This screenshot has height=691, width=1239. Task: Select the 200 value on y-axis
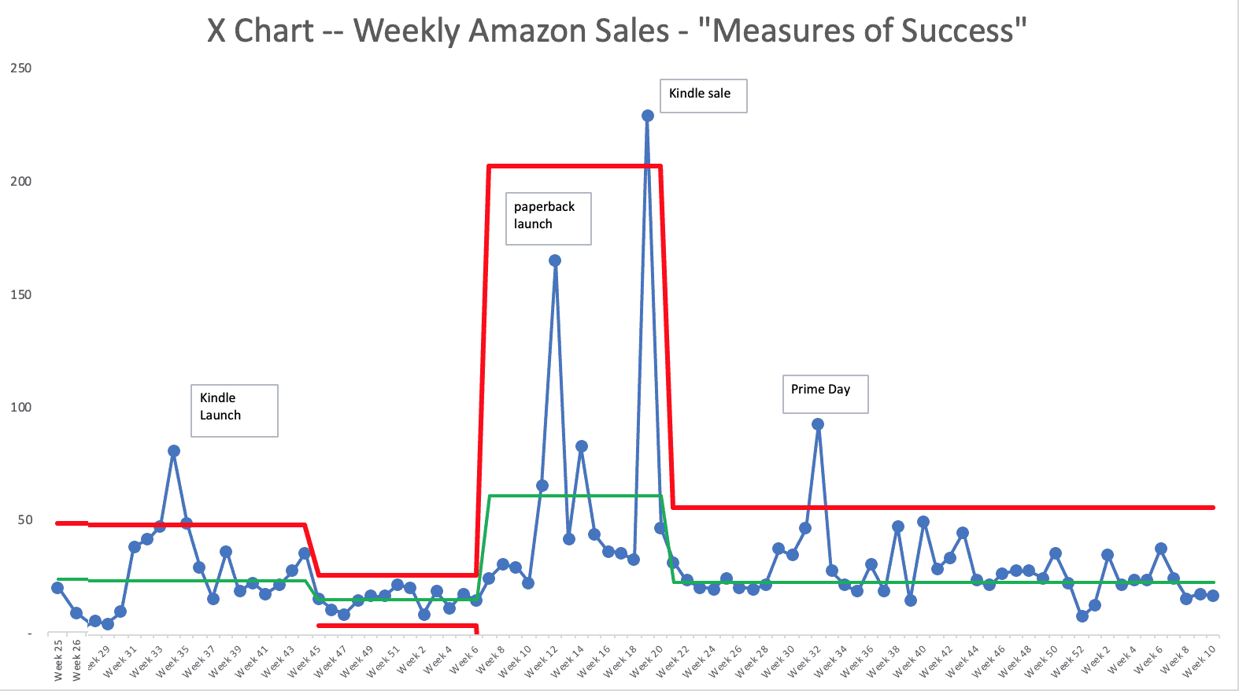click(21, 181)
